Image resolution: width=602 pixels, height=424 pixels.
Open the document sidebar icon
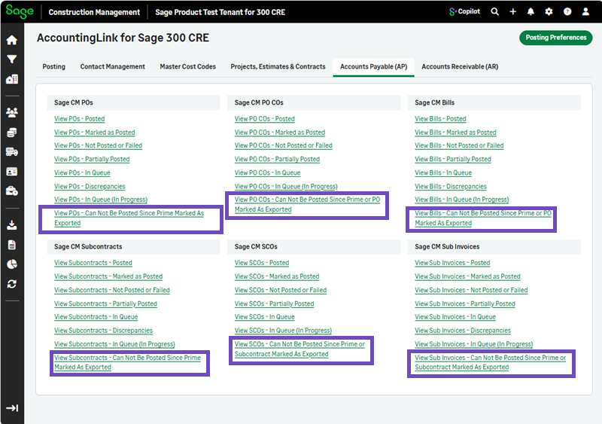coord(12,245)
